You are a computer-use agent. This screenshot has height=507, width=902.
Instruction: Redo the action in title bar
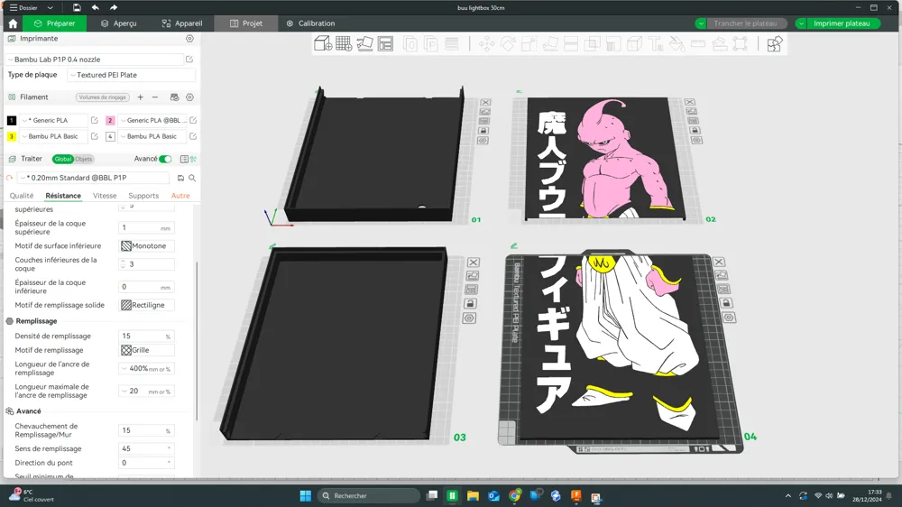pos(114,7)
